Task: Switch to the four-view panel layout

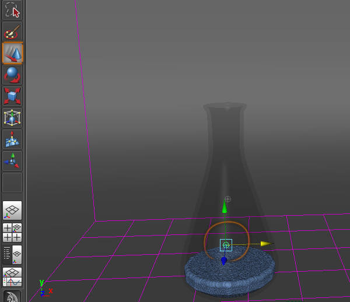Action: point(12,232)
